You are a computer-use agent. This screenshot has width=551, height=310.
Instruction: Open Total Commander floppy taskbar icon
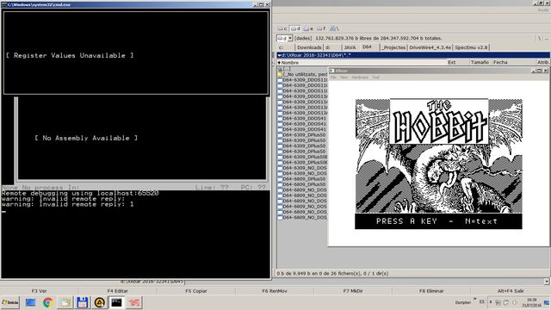[x=83, y=302]
